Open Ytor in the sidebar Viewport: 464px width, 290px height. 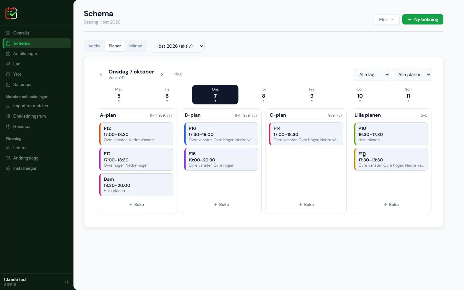click(37, 74)
